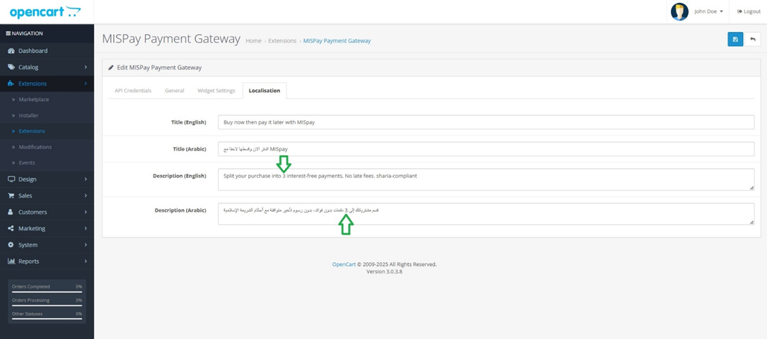Image resolution: width=767 pixels, height=339 pixels.
Task: Click the OpenCart logo
Action: click(45, 12)
